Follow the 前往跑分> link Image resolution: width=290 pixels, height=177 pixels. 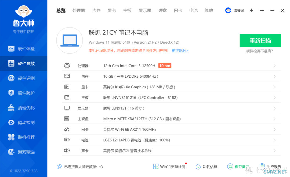coord(180,51)
